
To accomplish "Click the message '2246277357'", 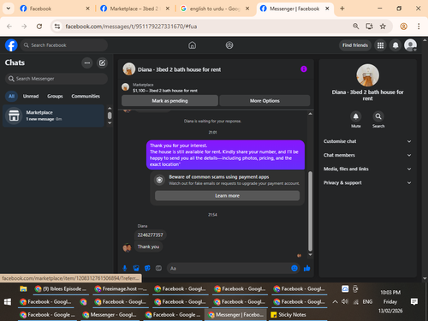I will pos(150,235).
